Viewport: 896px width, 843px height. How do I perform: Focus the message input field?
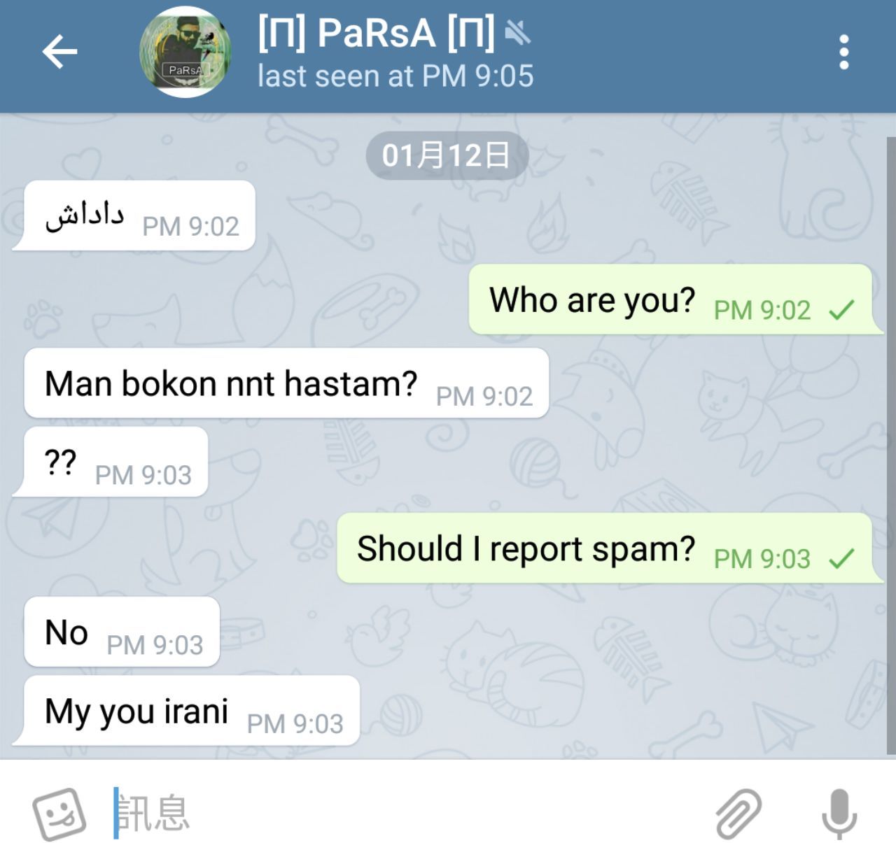(406, 814)
